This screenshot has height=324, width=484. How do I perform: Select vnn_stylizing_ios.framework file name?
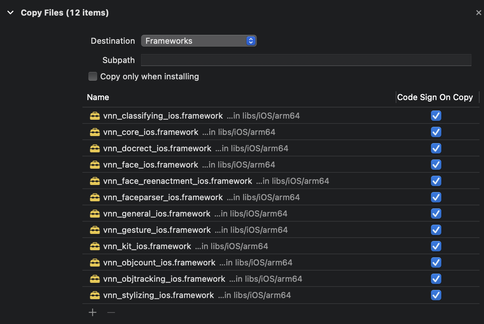click(158, 295)
